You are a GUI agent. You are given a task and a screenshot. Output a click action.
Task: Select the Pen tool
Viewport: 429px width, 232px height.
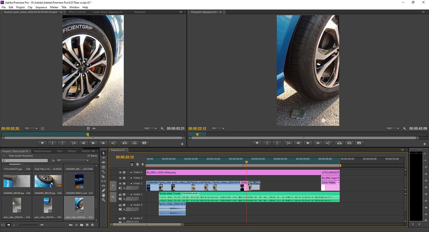(x=103, y=190)
